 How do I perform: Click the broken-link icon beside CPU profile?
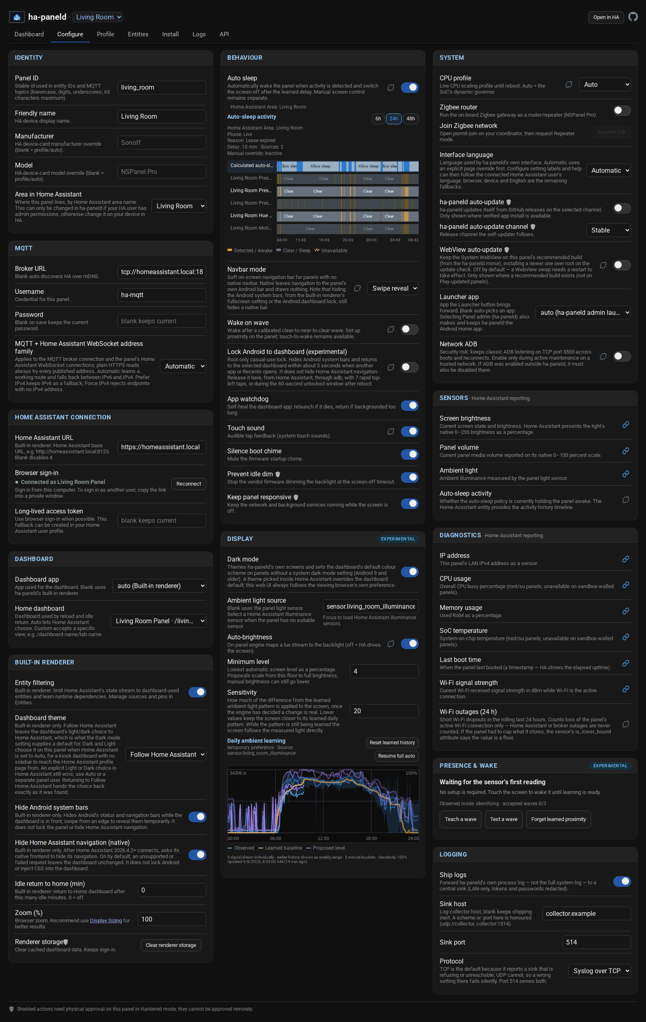[x=569, y=84]
